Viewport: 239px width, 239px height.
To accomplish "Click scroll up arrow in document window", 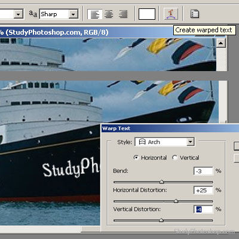I will click(x=221, y=43).
